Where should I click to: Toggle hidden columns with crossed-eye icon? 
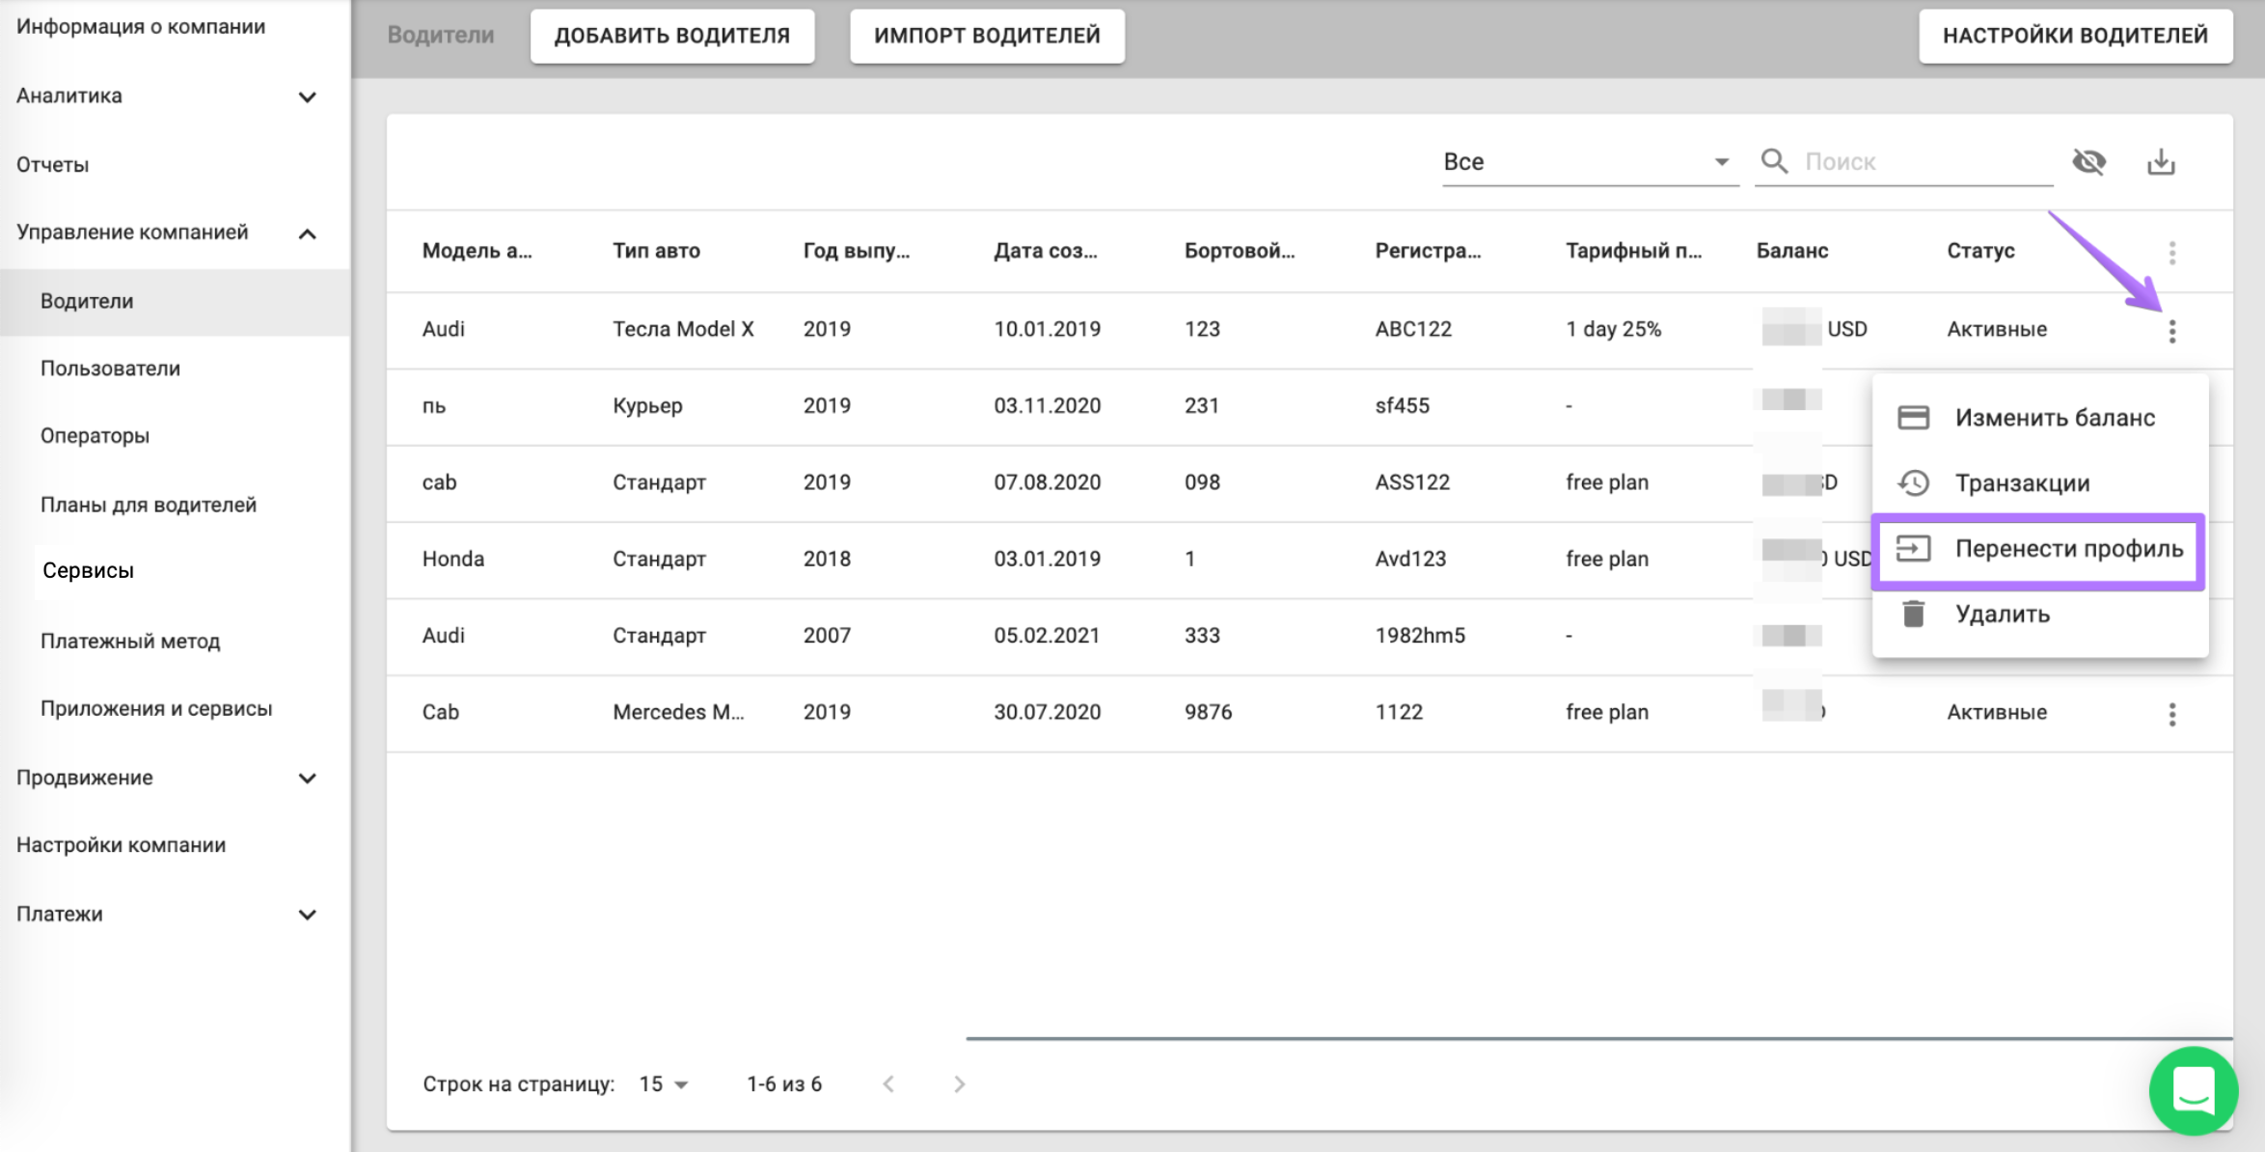pyautogui.click(x=2089, y=162)
